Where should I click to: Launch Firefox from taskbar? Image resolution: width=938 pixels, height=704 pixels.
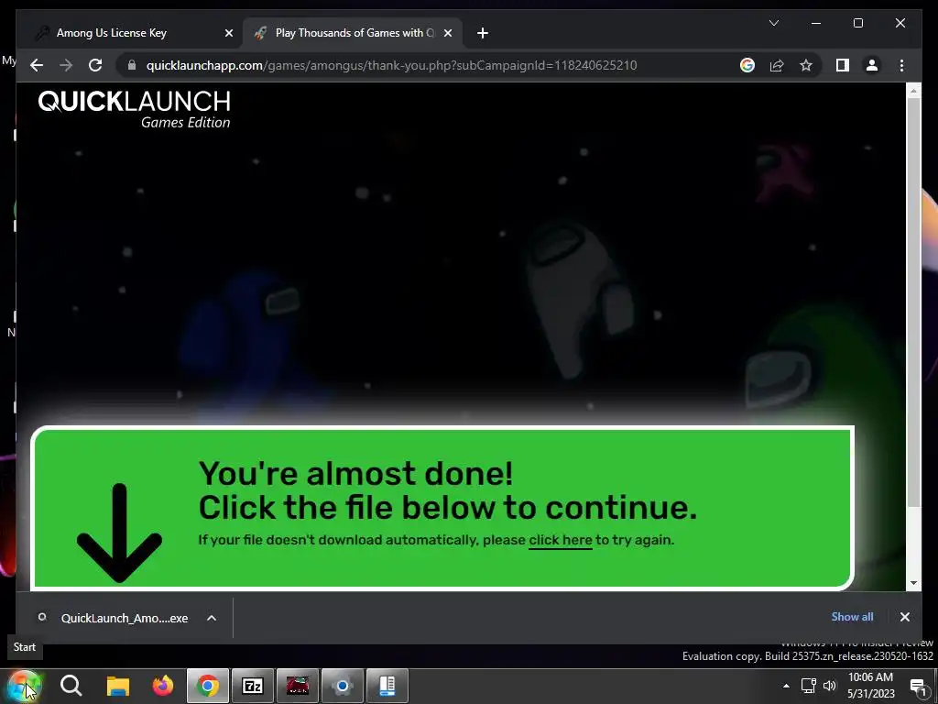point(162,686)
